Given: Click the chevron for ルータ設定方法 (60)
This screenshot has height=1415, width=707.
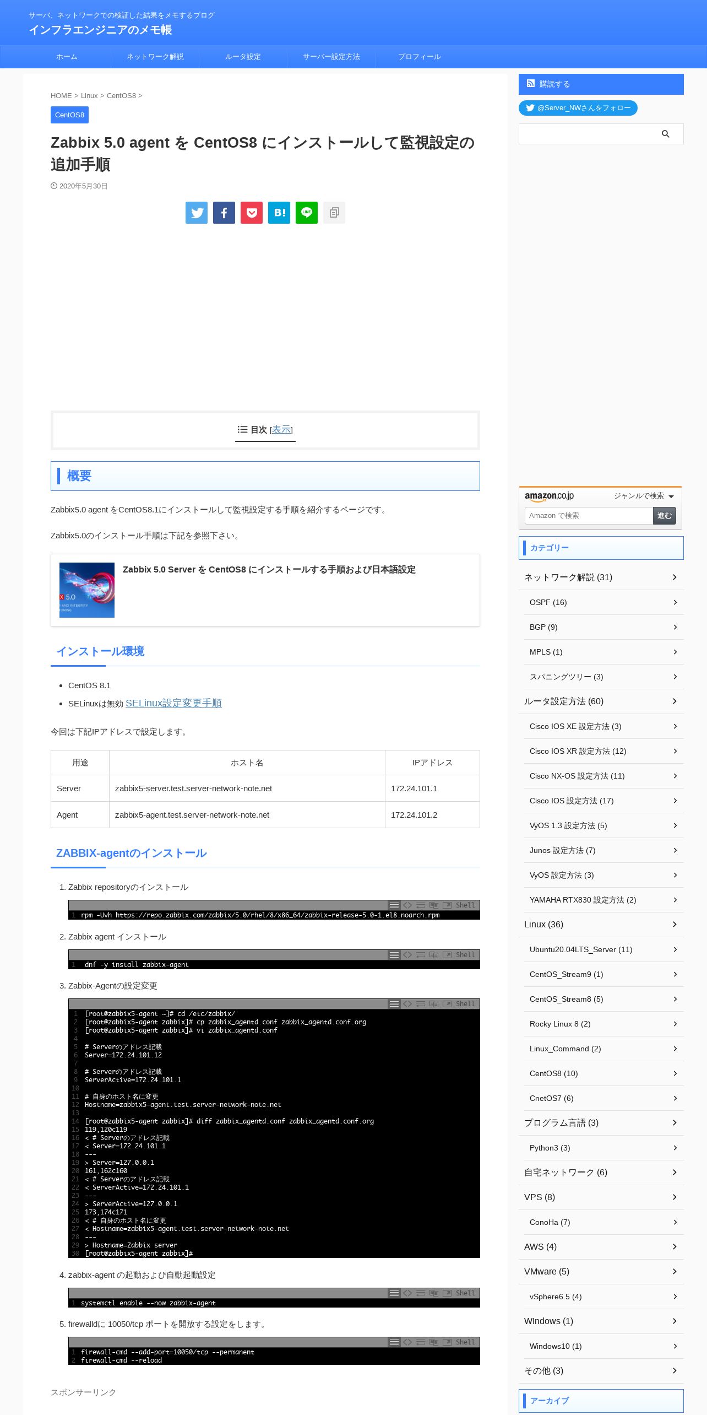Looking at the screenshot, I should click(x=675, y=701).
